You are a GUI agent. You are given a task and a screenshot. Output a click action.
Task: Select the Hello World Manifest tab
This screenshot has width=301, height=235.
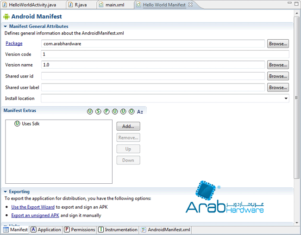click(x=164, y=5)
